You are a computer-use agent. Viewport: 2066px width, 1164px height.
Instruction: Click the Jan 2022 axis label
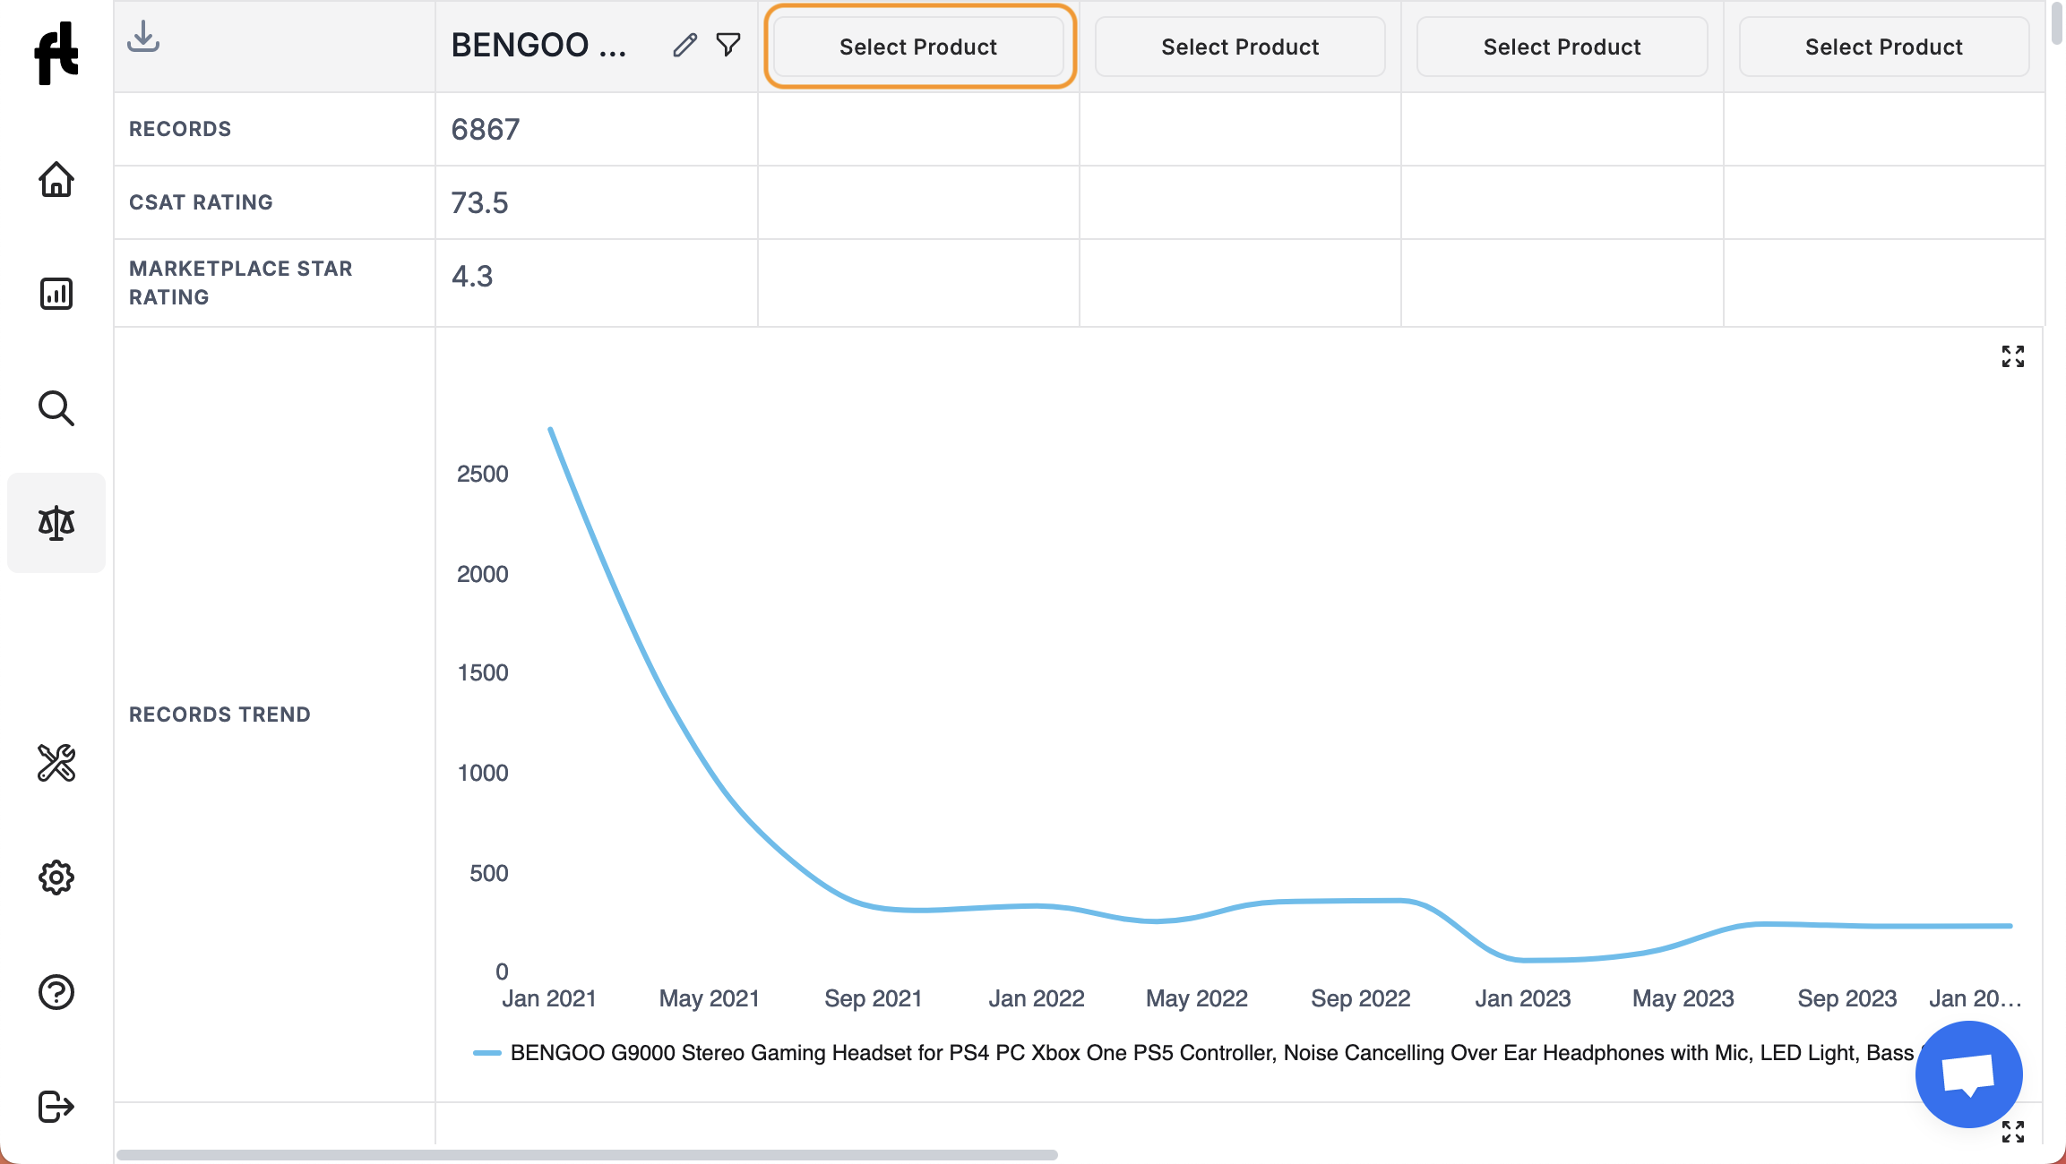point(1037,998)
